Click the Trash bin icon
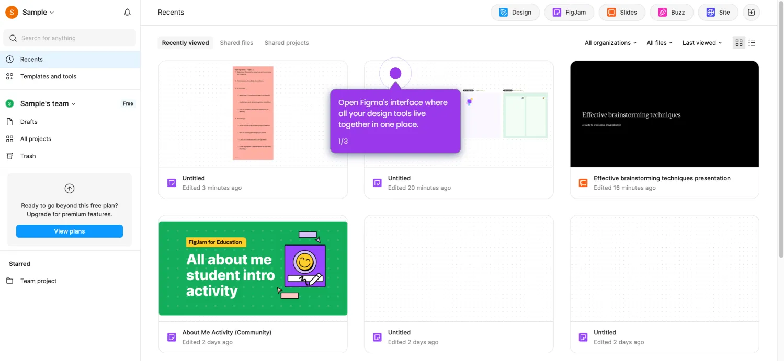The image size is (784, 361). pos(9,156)
